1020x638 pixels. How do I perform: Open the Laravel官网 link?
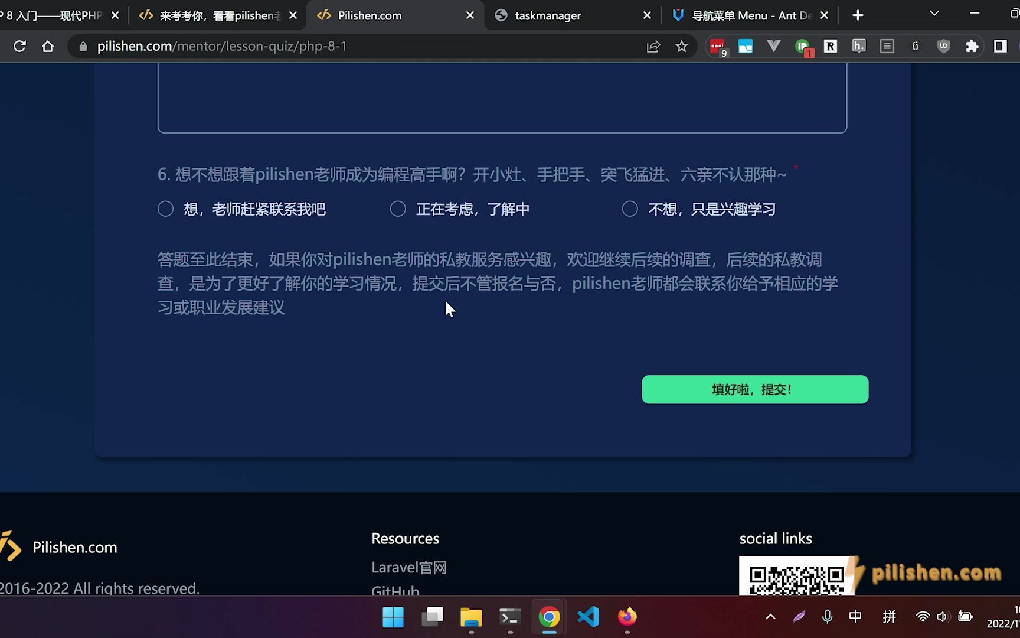pyautogui.click(x=408, y=567)
